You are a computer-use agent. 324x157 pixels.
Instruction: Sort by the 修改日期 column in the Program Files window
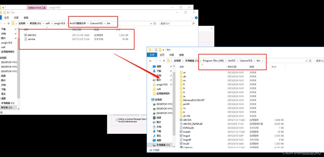click(x=232, y=67)
